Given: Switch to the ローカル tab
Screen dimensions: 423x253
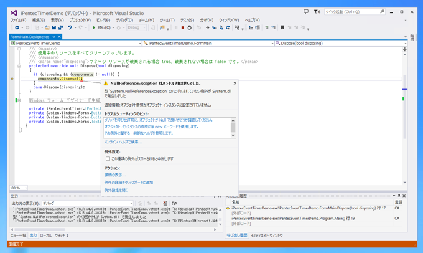Looking at the screenshot, I should 46,236.
